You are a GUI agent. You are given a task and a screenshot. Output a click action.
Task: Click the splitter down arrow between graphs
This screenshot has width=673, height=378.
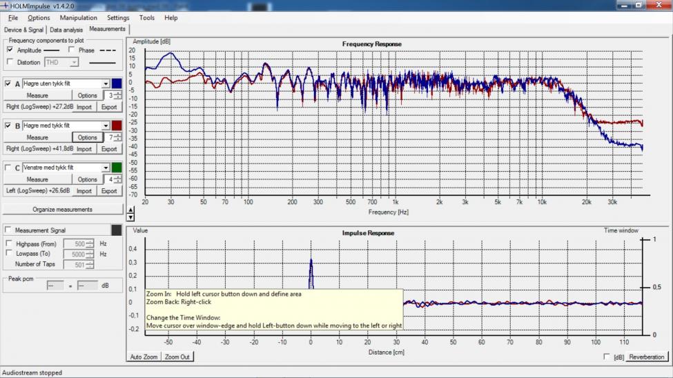[x=130, y=217]
